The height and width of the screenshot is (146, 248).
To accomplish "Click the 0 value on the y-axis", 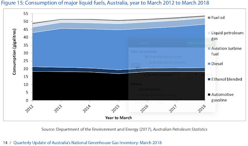I will coord(27,100).
